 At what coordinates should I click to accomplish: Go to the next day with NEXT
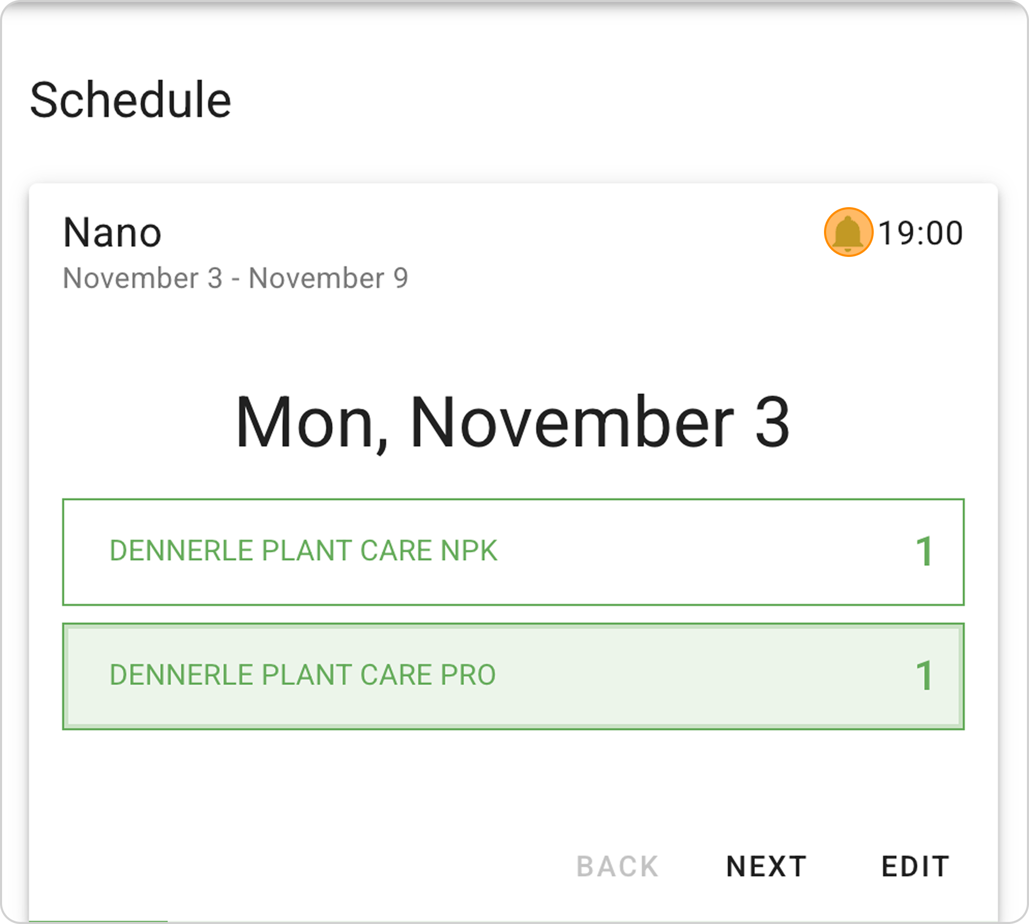[766, 867]
